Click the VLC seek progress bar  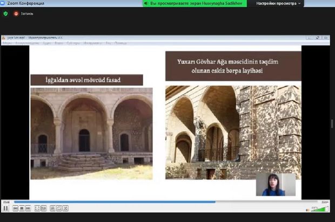162,202
